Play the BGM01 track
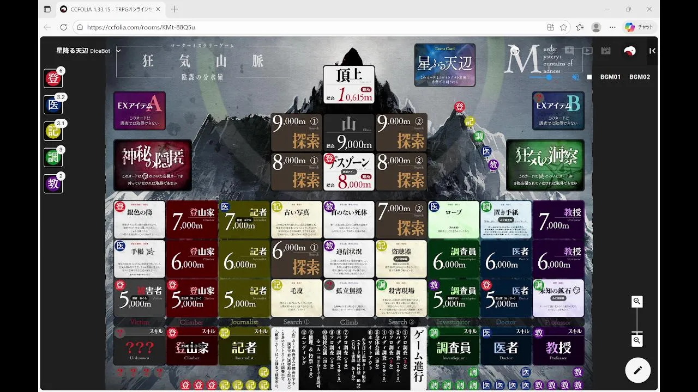The width and height of the screenshot is (698, 392). pos(610,77)
